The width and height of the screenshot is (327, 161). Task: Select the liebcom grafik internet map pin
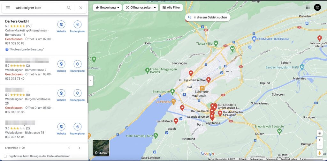(319, 39)
